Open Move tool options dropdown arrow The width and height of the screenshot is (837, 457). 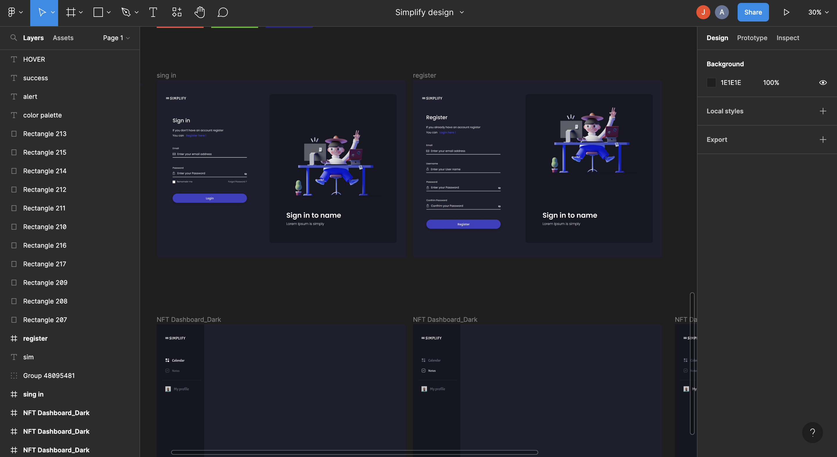(53, 12)
